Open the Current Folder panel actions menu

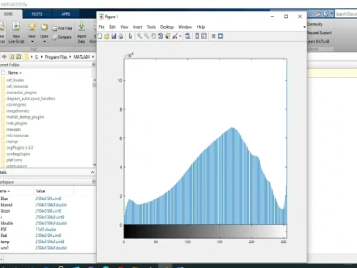[x=93, y=64]
